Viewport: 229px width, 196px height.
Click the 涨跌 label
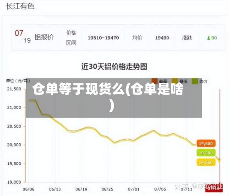187,38
